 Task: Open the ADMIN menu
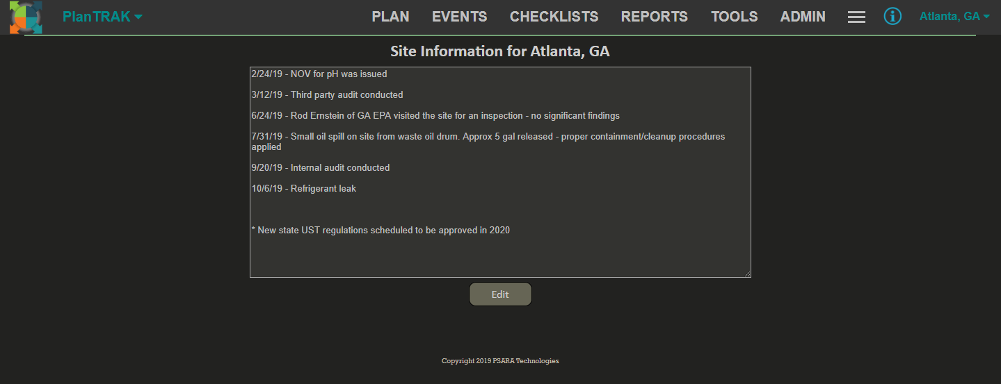(x=803, y=17)
